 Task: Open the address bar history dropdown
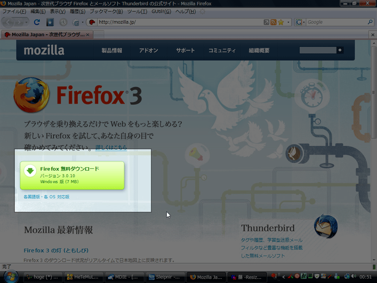288,22
